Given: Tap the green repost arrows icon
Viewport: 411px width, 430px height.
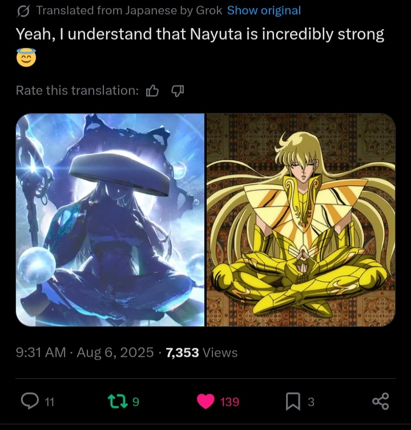Looking at the screenshot, I should pyautogui.click(x=118, y=401).
